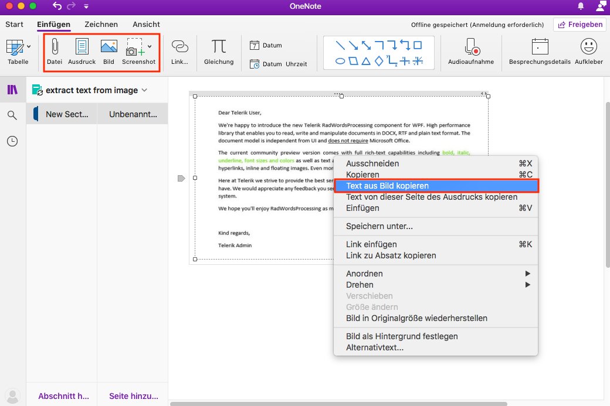
Task: Select the 2D coordinate cross shape
Action: tap(405, 61)
